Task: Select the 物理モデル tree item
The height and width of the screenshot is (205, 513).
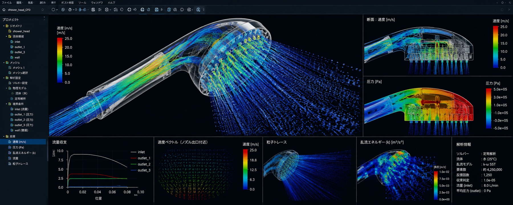Action: 19,88
